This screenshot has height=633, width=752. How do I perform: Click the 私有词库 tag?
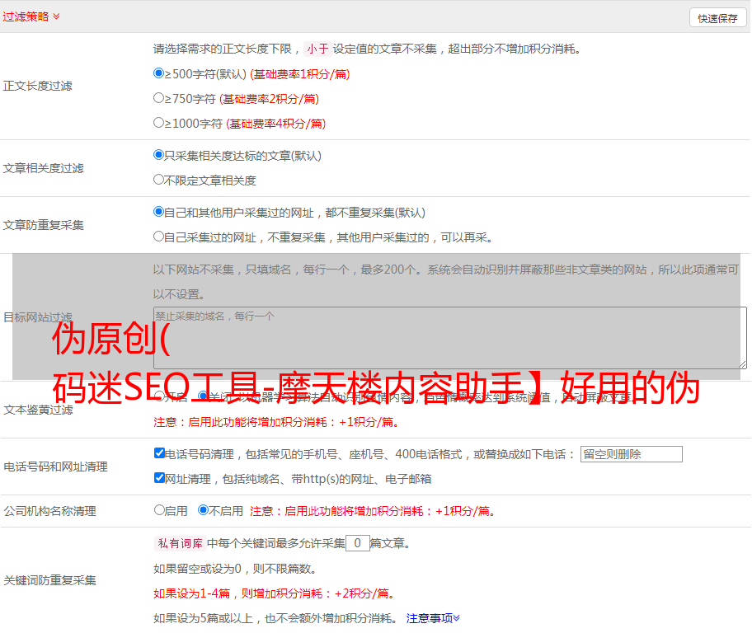click(181, 543)
